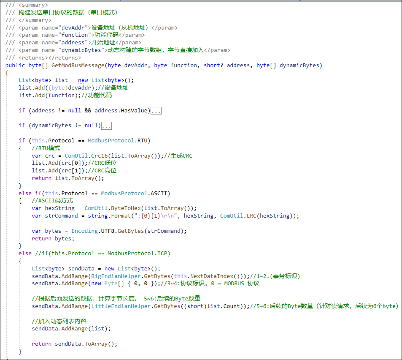Click the list.Add(crc[1]) line
402x360 pixels.
[x=74, y=171]
